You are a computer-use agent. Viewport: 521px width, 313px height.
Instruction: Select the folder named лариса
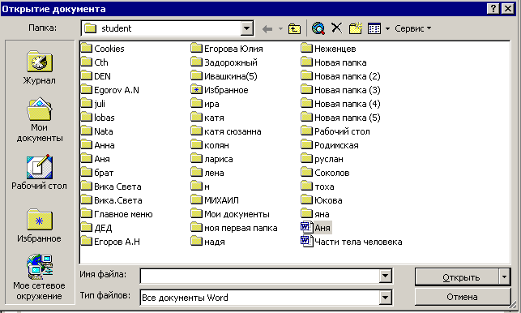point(212,159)
